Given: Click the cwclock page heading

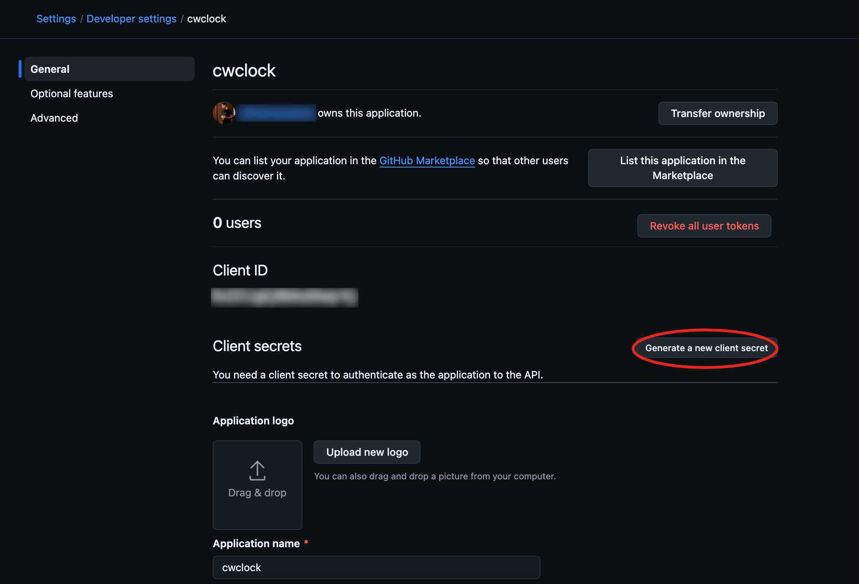Looking at the screenshot, I should (x=244, y=70).
